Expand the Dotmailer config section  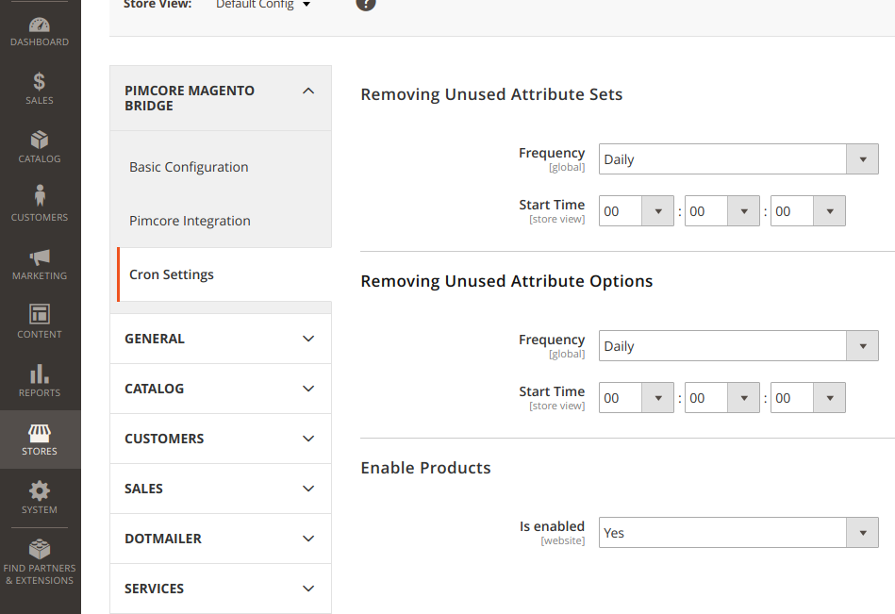(x=221, y=539)
